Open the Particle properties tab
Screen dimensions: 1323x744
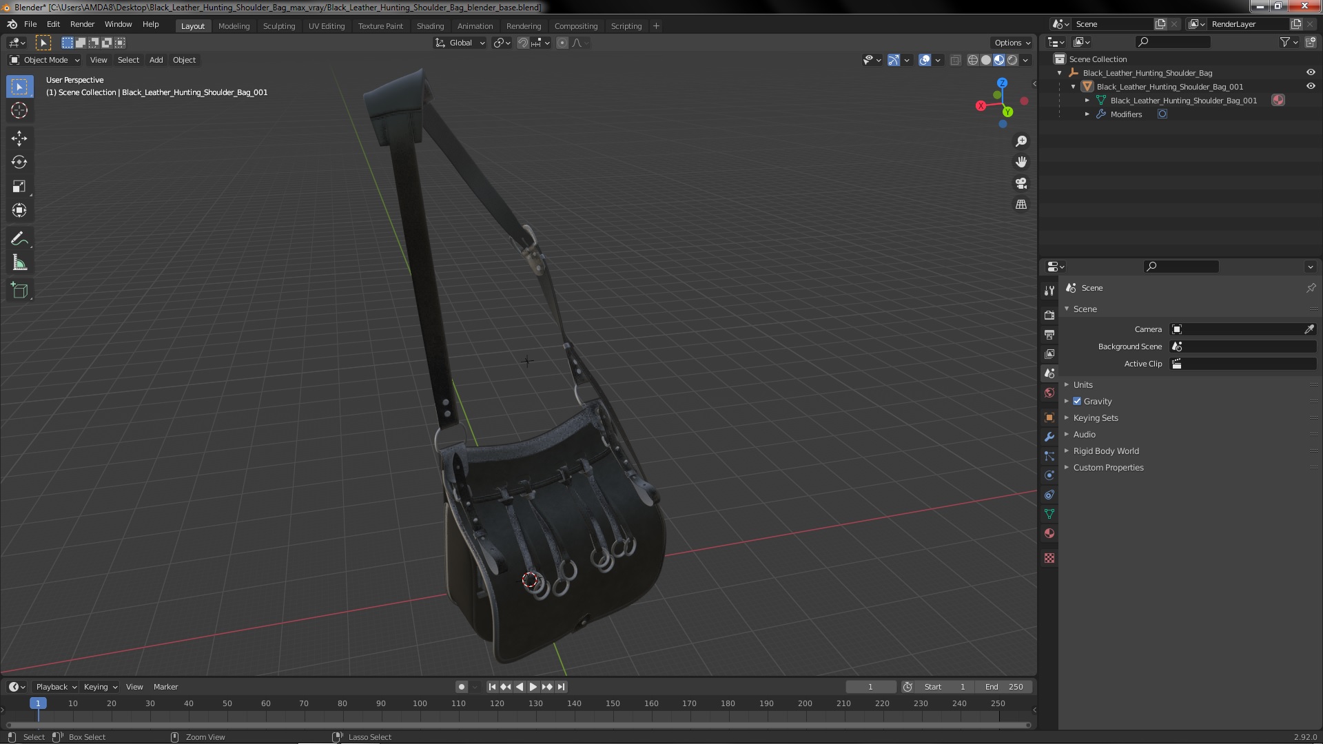point(1049,456)
